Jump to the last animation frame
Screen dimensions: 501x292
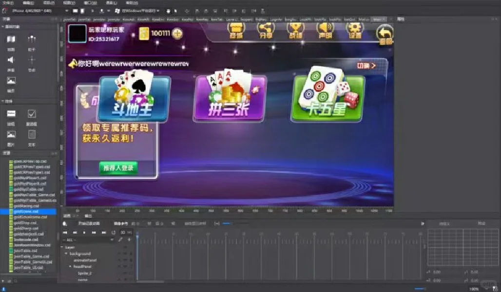point(103,232)
